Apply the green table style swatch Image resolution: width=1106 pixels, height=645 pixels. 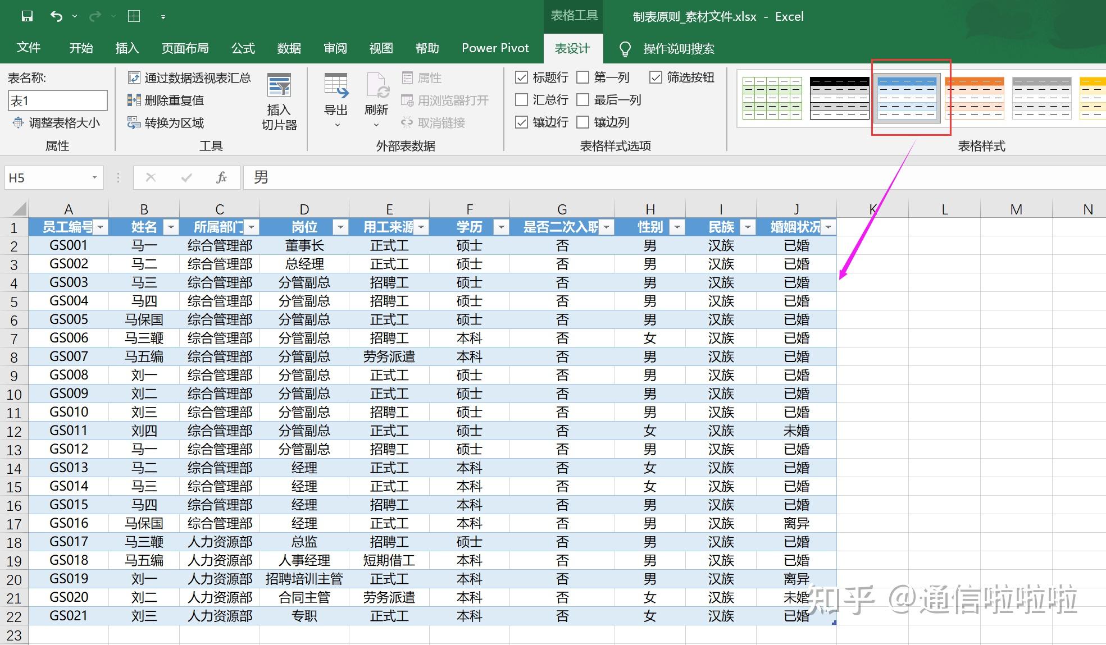(772, 98)
